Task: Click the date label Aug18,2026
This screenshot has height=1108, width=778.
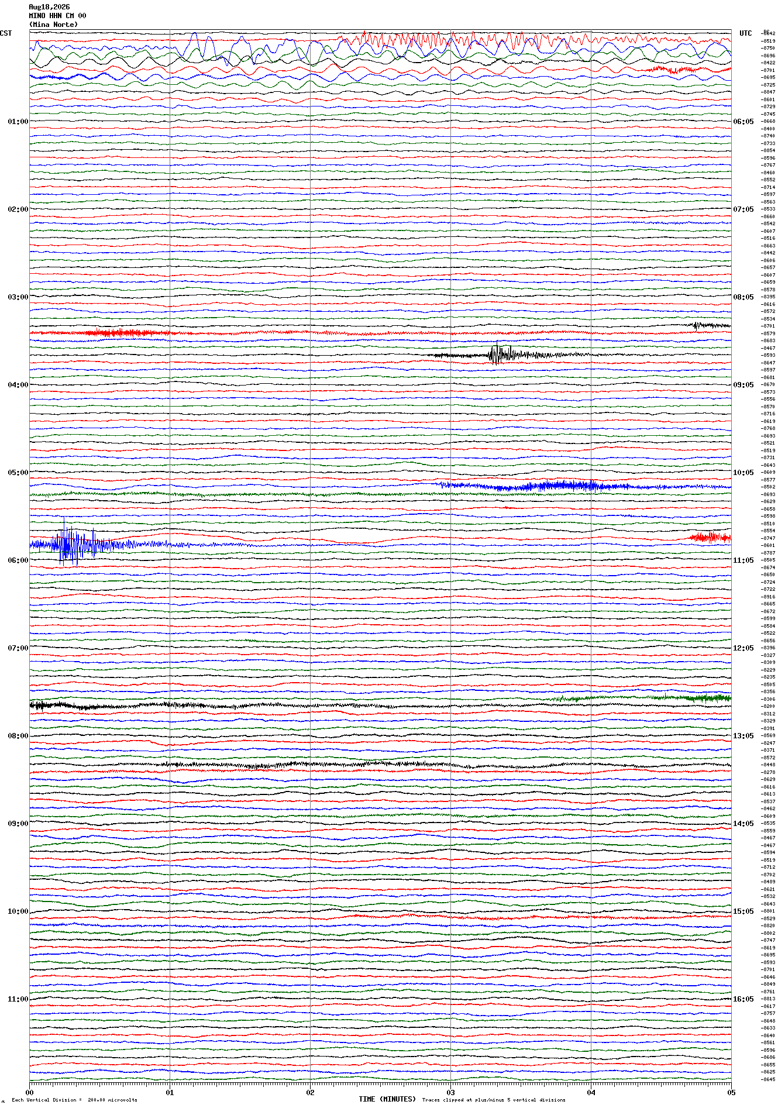Action: [49, 7]
